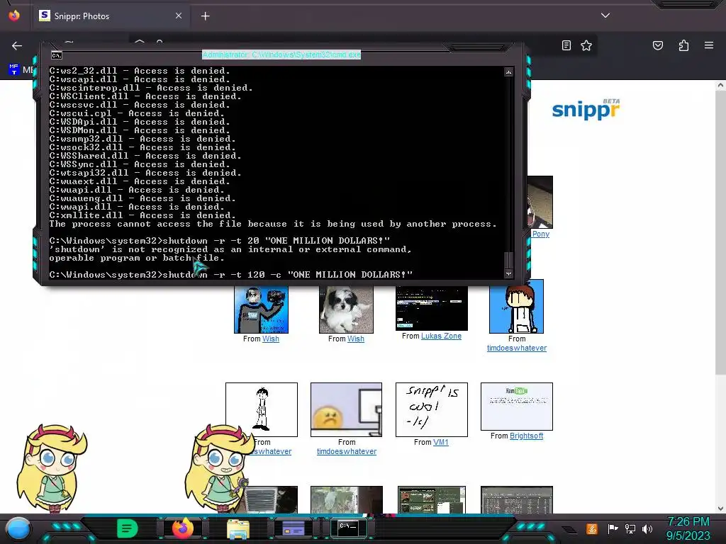Image resolution: width=726 pixels, height=544 pixels.
Task: Close the Snippr: Photos tab
Action: click(x=179, y=16)
